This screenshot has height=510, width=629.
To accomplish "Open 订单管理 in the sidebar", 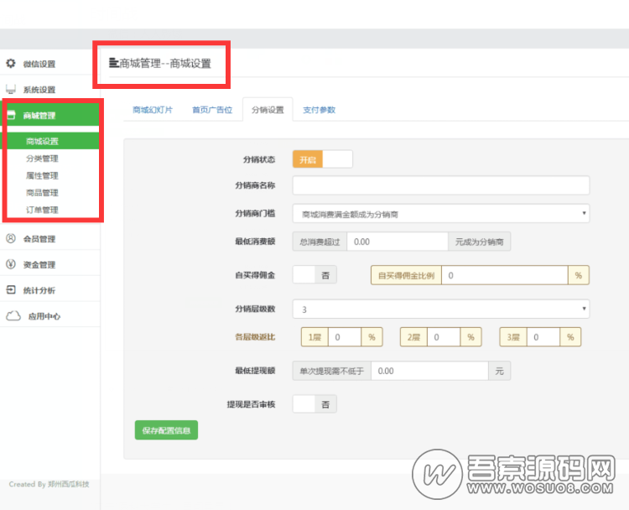I will [42, 210].
